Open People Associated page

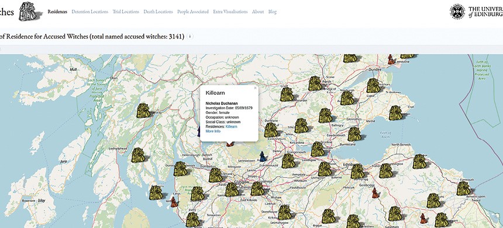[x=193, y=12]
